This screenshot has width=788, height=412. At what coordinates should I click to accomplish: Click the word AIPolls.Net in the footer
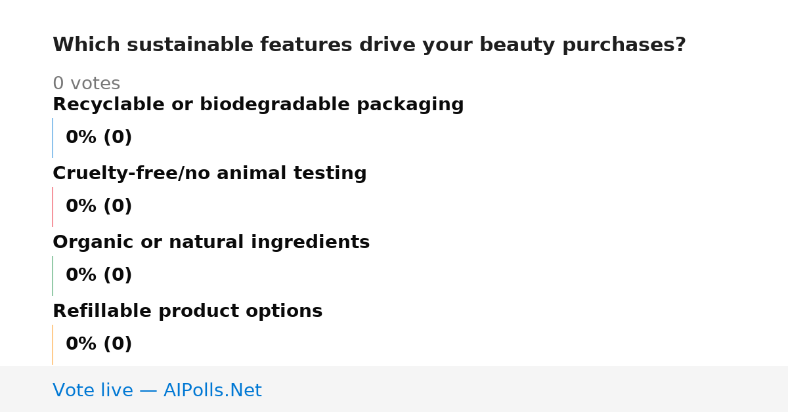coord(212,390)
